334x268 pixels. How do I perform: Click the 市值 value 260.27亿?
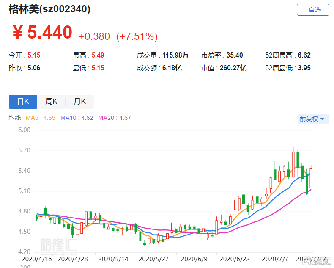pos(233,68)
